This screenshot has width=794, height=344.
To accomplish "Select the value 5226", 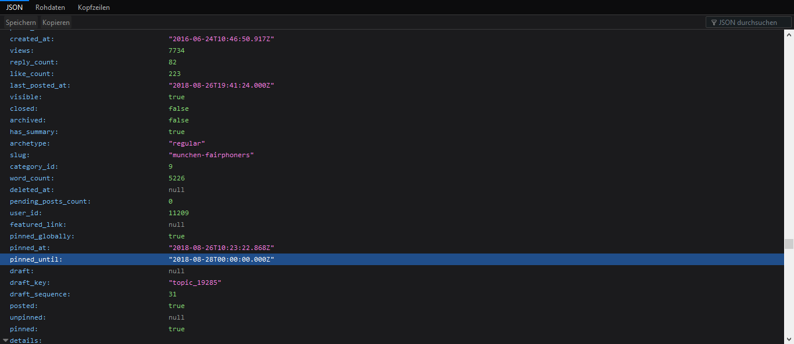I will 177,178.
